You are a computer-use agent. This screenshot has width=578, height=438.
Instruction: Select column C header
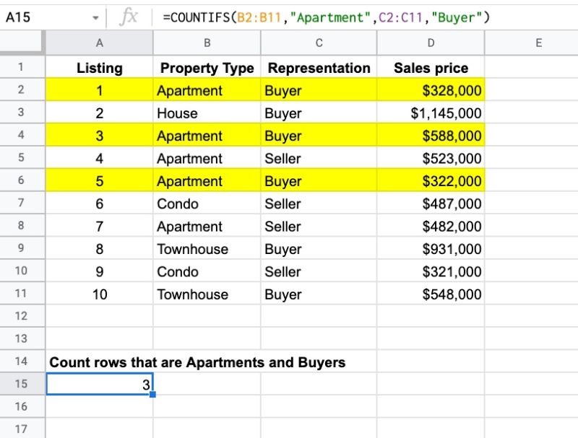319,43
